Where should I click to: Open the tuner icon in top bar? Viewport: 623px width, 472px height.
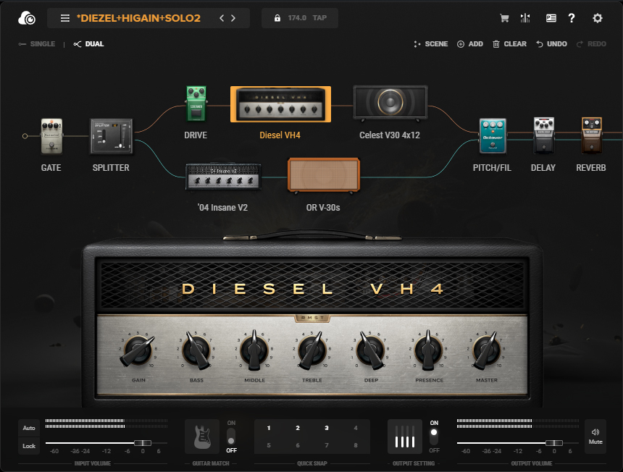(526, 18)
